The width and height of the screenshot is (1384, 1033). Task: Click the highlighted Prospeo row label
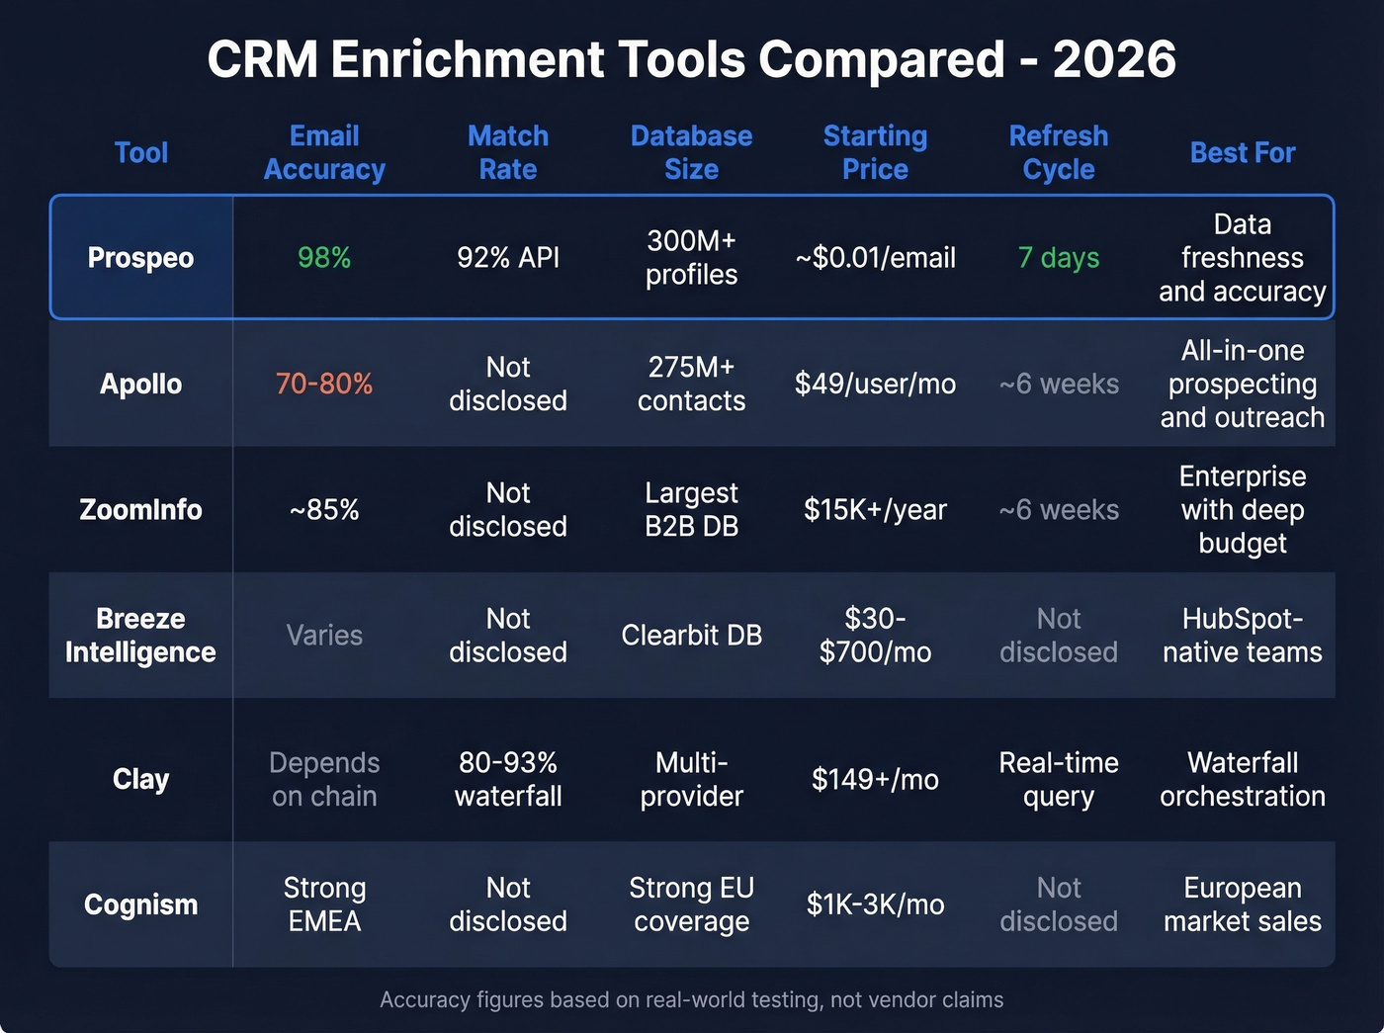[x=140, y=258]
